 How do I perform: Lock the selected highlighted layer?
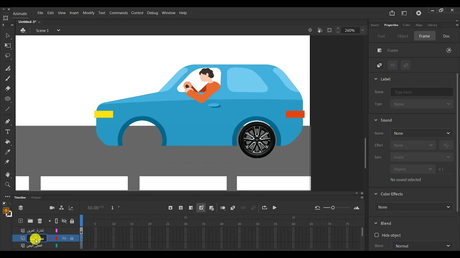[72, 238]
